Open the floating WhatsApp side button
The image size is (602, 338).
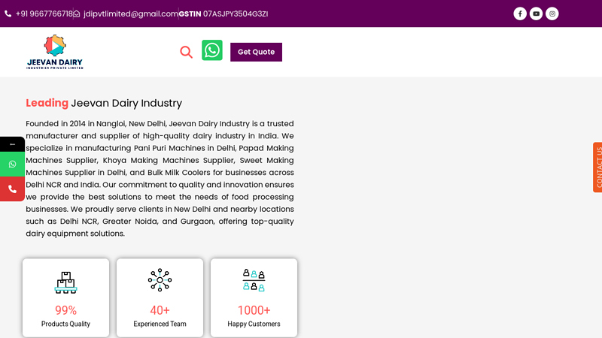[12, 164]
